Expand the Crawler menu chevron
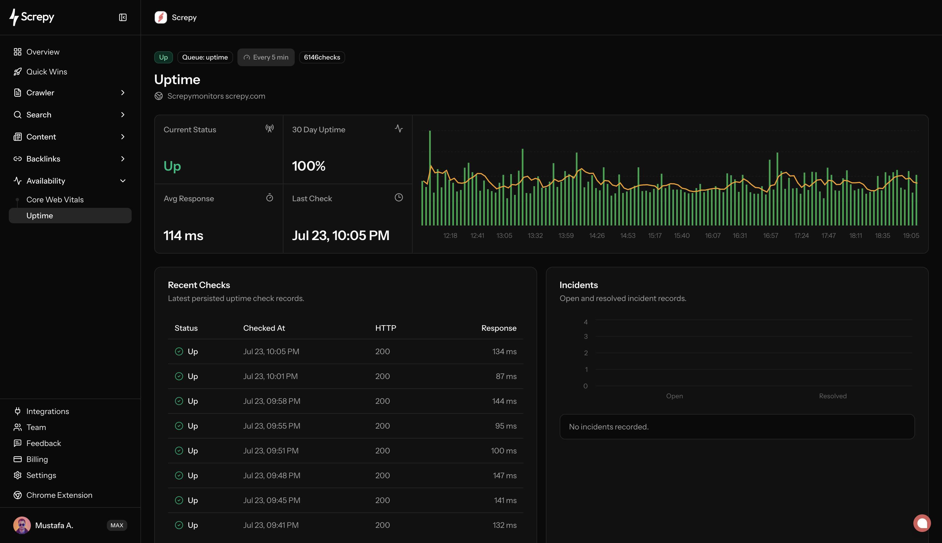The width and height of the screenshot is (942, 543). coord(123,93)
